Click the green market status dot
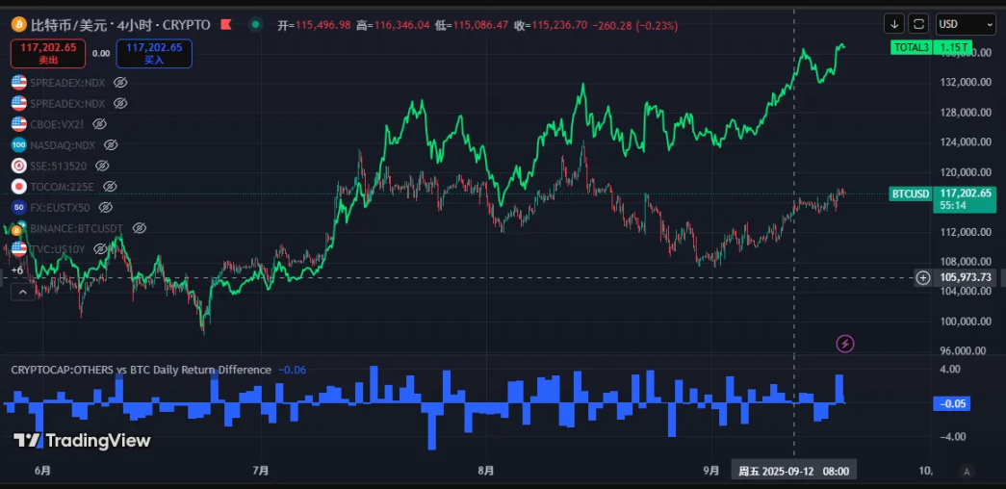Screen dimensions: 1006x489 [254, 24]
